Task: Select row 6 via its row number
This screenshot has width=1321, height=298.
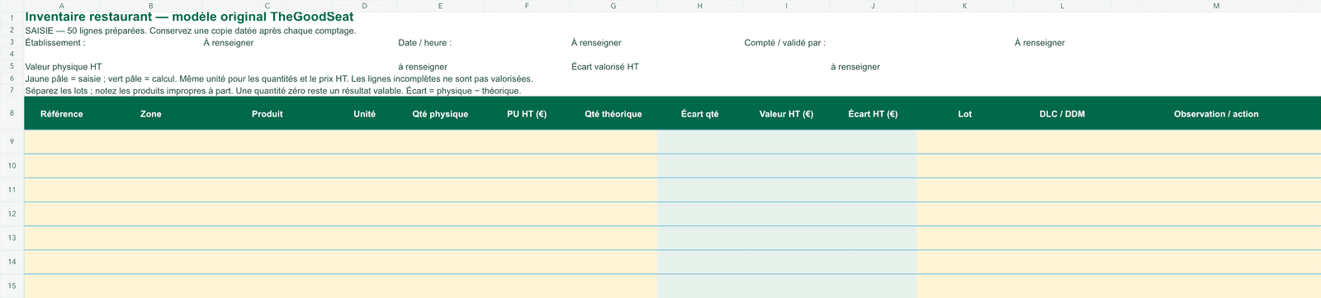Action: click(x=12, y=78)
